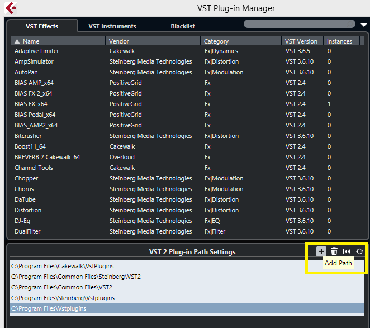Select path C:\Program Files\Cakewalk\VstPlugins
370x328 pixels.
pos(187,266)
